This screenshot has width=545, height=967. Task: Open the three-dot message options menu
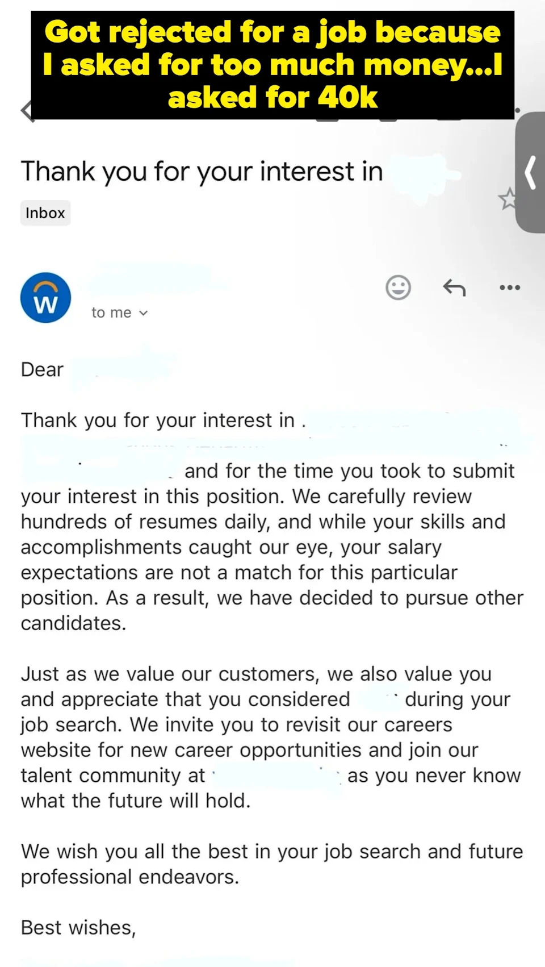[x=509, y=287]
